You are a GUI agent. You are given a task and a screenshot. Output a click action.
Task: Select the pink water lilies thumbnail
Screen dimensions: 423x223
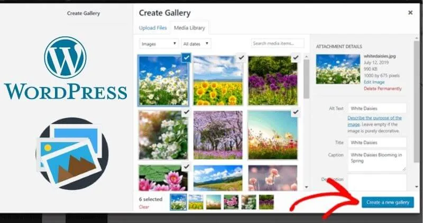point(163,178)
